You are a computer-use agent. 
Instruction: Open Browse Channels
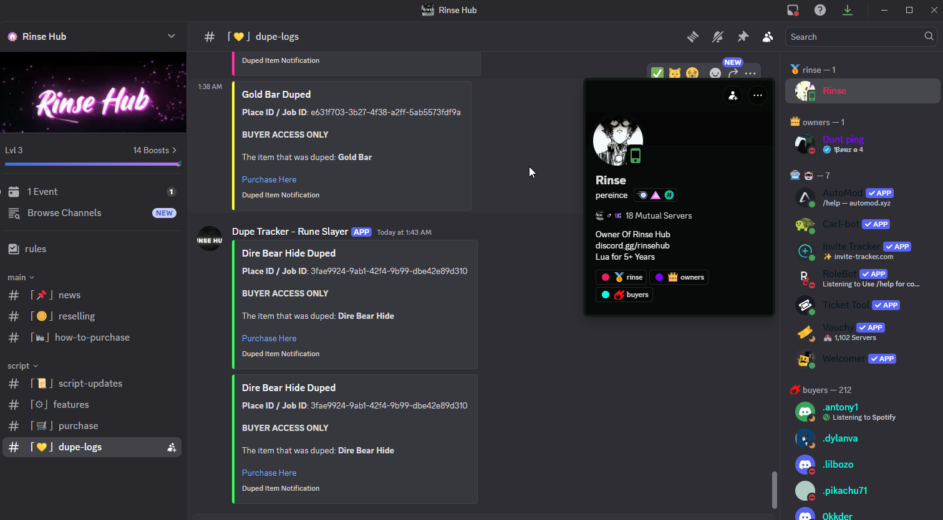[x=92, y=213]
